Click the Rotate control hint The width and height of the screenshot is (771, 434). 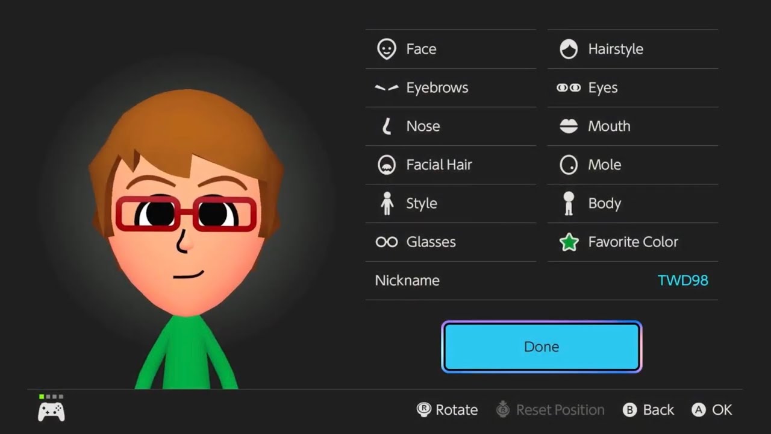447,410
